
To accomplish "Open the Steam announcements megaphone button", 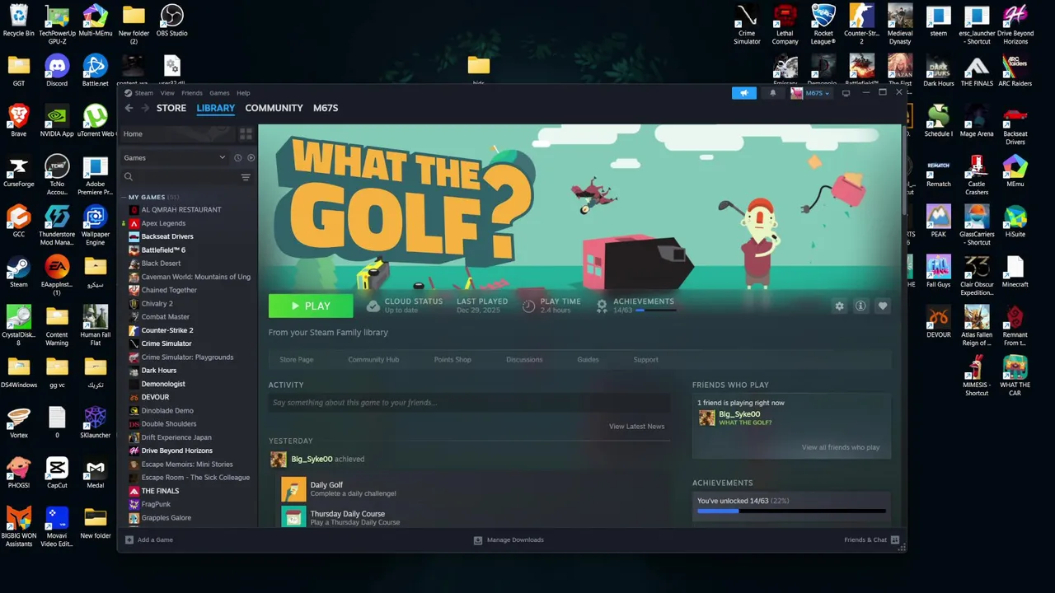I will click(743, 93).
